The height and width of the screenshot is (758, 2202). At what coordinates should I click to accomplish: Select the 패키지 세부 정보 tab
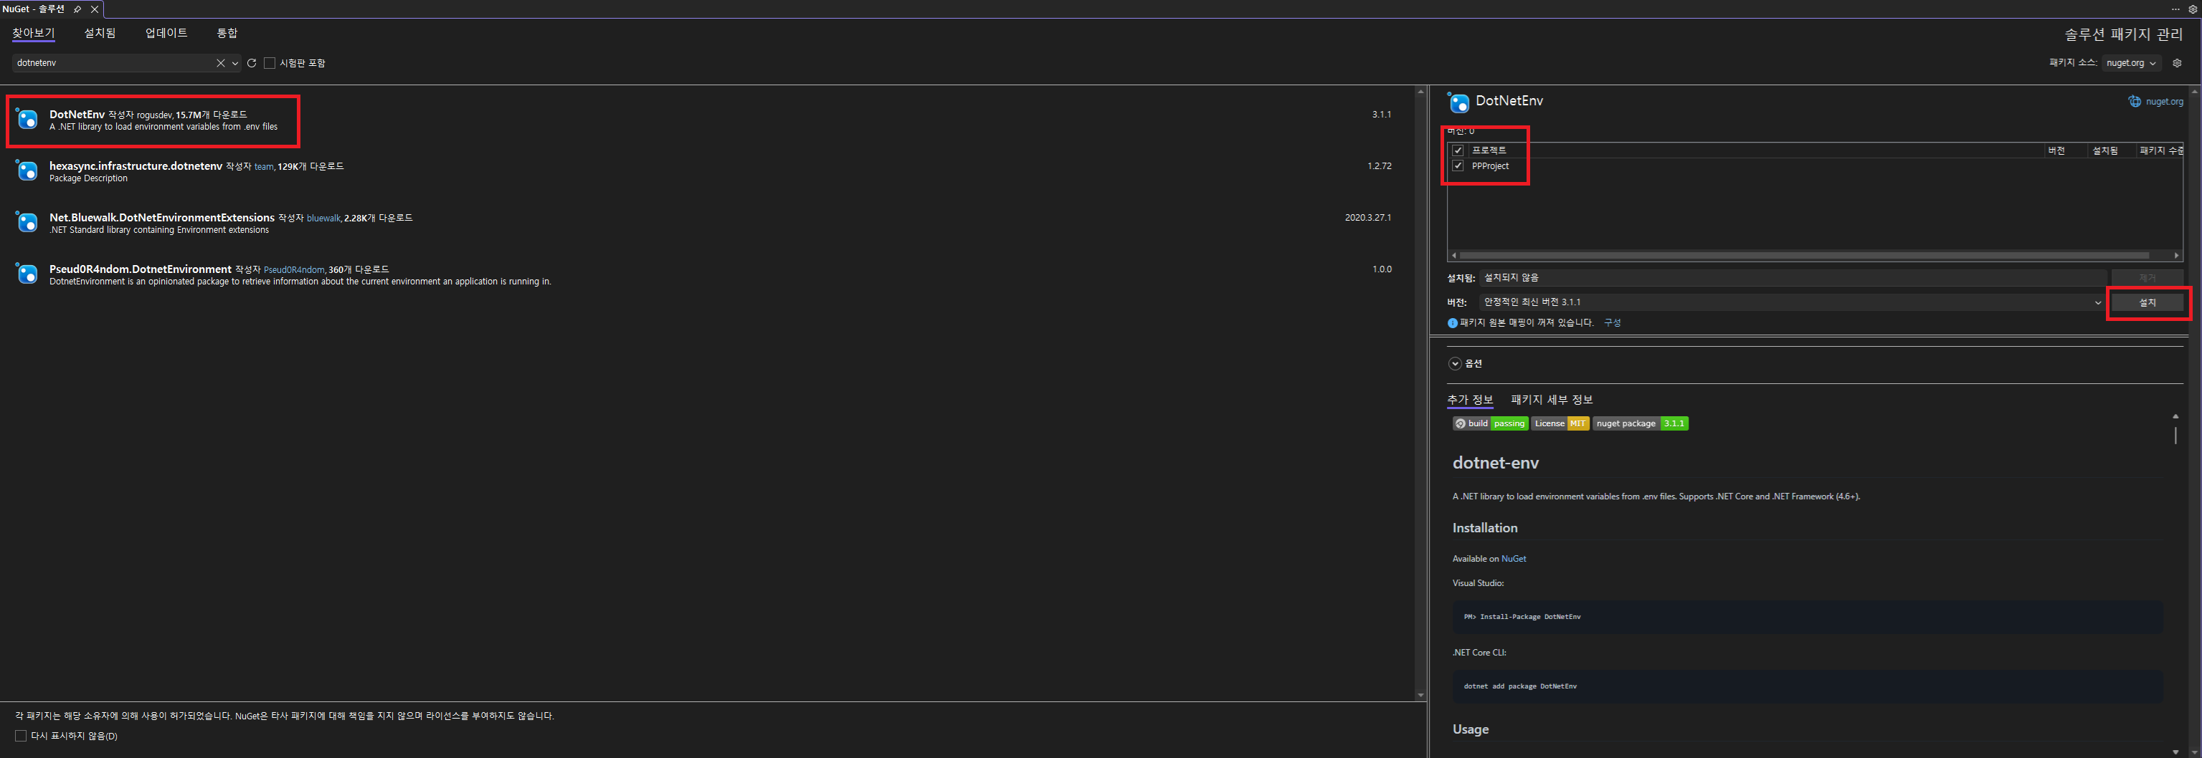click(1552, 400)
